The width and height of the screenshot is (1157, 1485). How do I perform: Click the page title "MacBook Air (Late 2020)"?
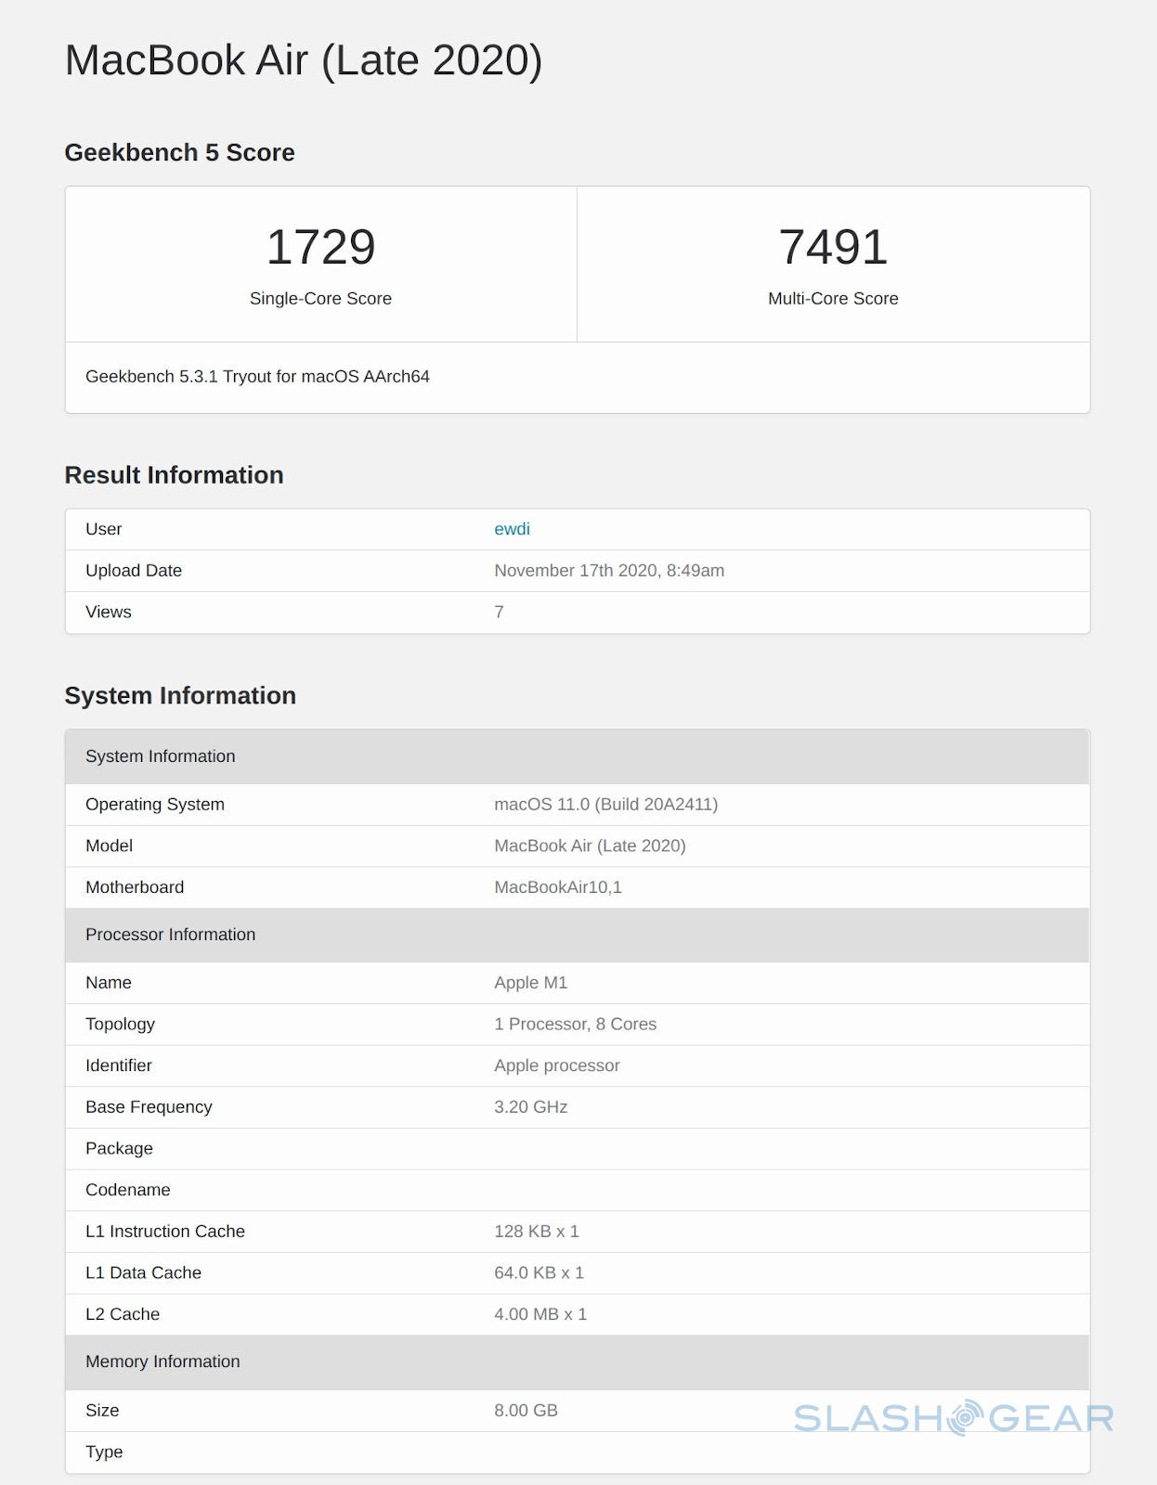[304, 61]
